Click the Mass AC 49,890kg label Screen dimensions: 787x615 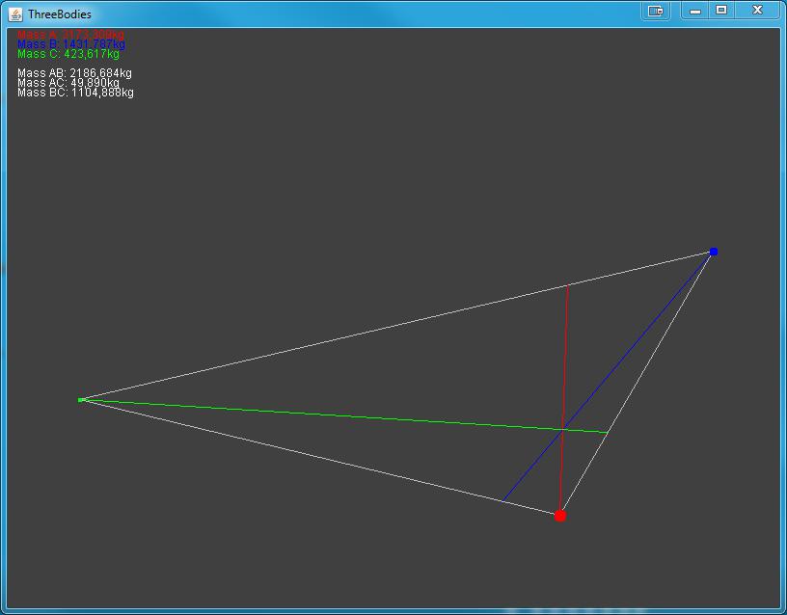point(70,83)
